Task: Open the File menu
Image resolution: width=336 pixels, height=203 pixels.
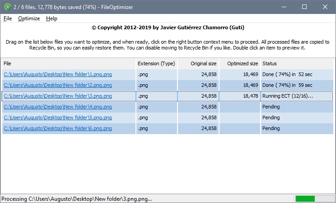Action: [x=8, y=18]
